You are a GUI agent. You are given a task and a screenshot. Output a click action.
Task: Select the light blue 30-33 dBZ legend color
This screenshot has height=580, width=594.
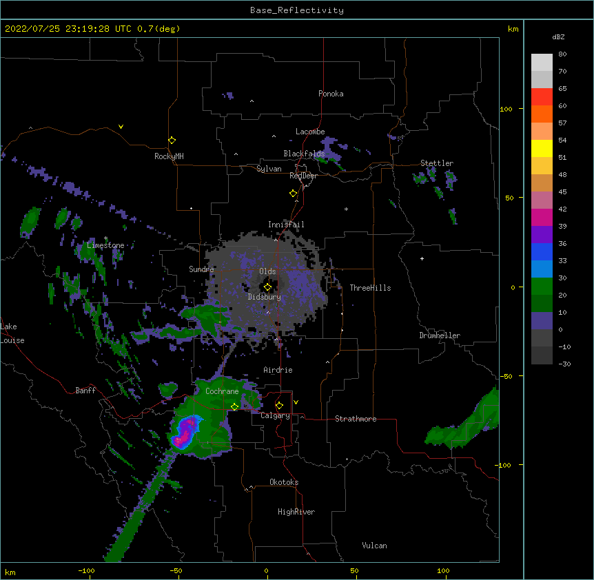pyautogui.click(x=542, y=269)
